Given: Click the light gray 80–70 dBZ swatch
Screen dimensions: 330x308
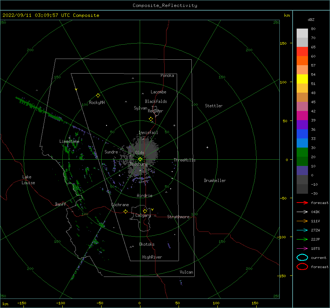Looking at the screenshot, I should [x=302, y=33].
